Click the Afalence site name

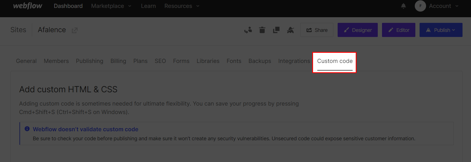coord(52,30)
